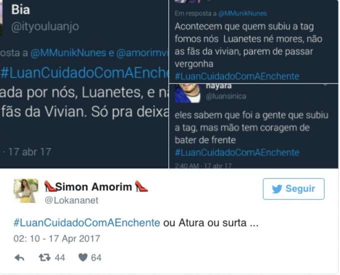Click the 02:10 - 17 Apr 2017 timestamp
The height and width of the screenshot is (275, 340).
(x=56, y=238)
